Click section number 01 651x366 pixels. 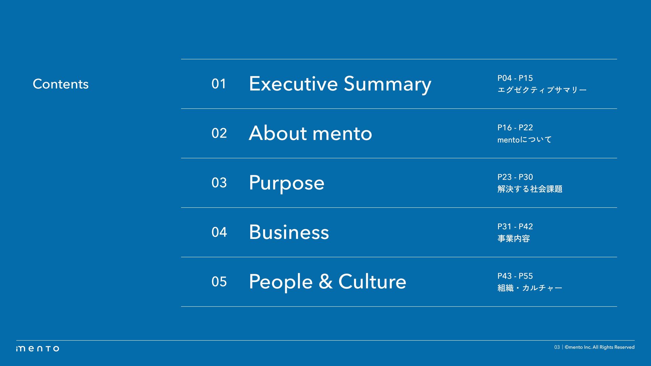point(219,84)
